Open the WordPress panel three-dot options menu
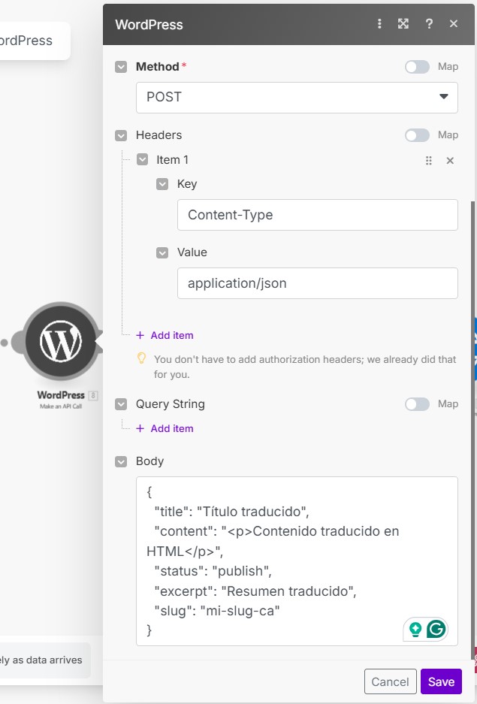477x704 pixels. pyautogui.click(x=379, y=24)
